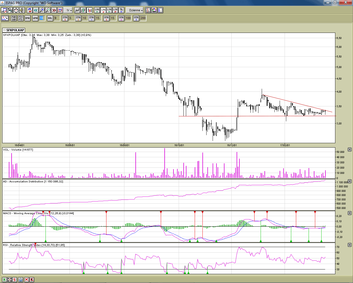
Task: Open the 1r time range dropdown
Action: (69, 10)
